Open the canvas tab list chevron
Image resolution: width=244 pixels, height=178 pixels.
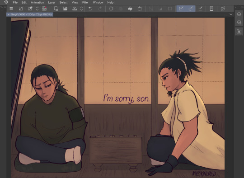point(231,14)
